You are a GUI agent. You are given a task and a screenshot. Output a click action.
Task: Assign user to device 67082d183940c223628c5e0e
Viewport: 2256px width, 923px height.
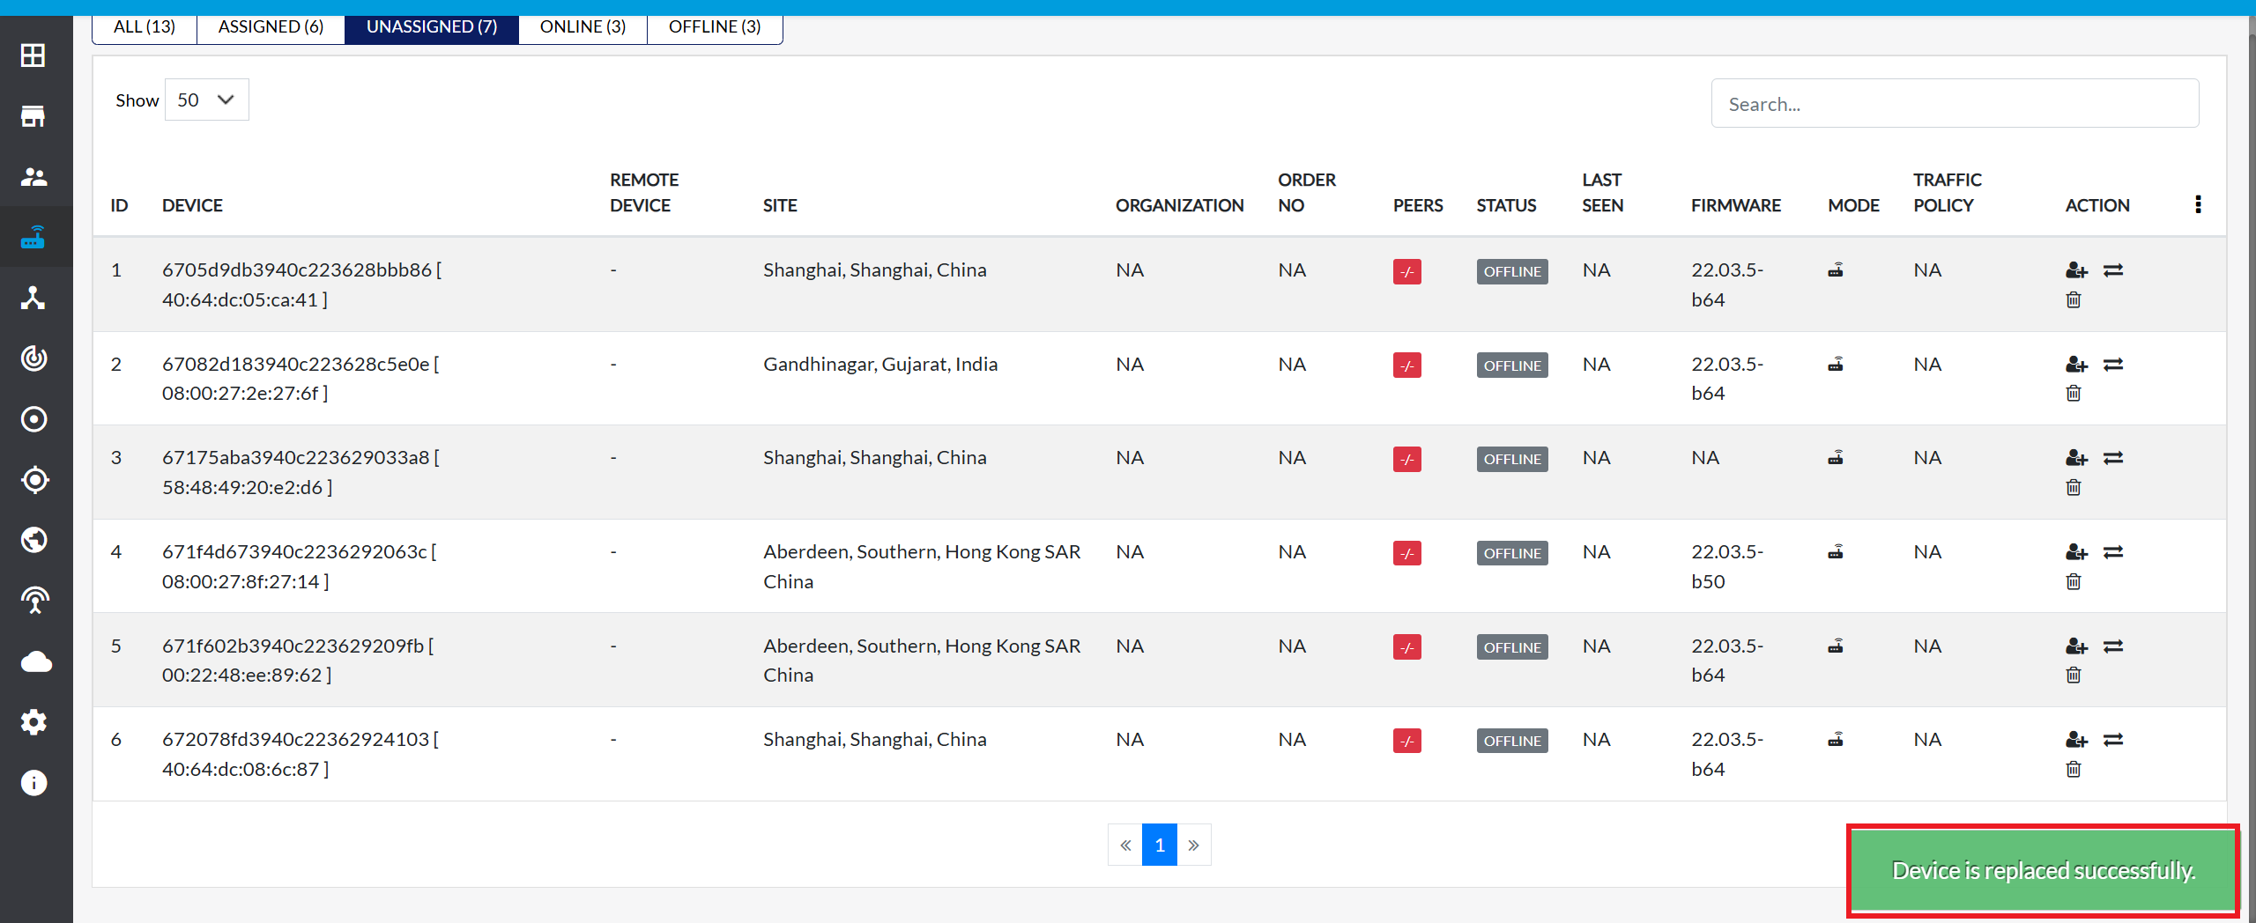point(2076,365)
